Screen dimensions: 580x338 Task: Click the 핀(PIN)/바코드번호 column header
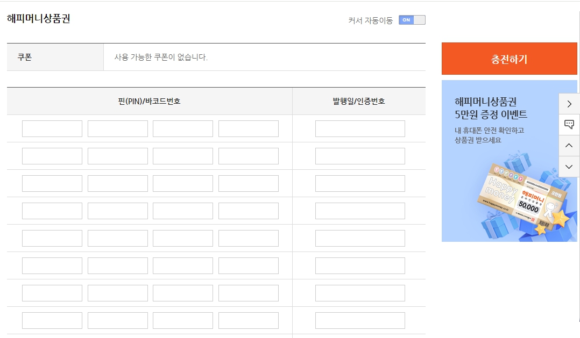pos(150,101)
